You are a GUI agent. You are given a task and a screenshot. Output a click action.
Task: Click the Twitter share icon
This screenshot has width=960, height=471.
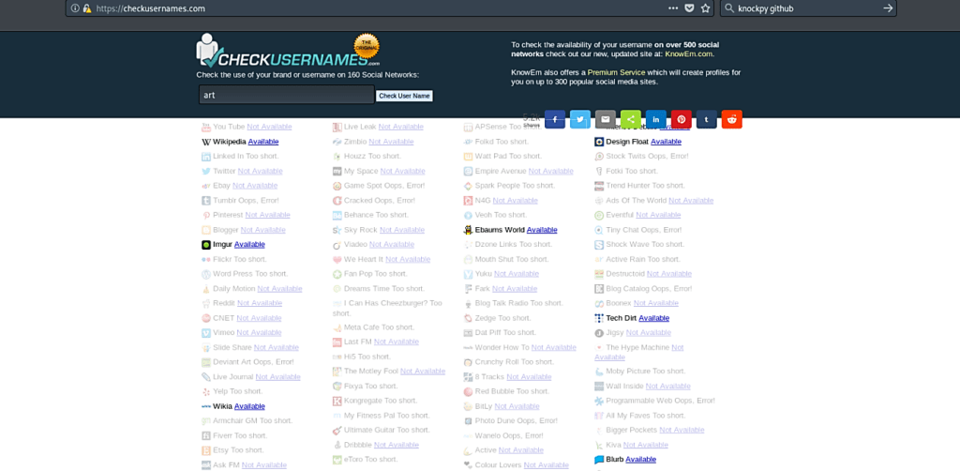point(580,119)
